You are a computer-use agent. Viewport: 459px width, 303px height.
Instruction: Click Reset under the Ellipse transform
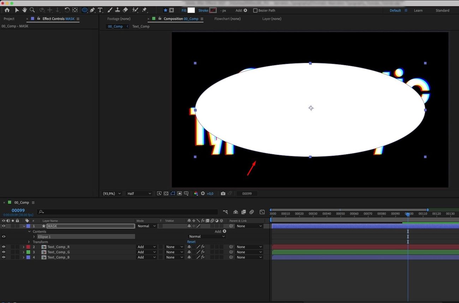191,242
